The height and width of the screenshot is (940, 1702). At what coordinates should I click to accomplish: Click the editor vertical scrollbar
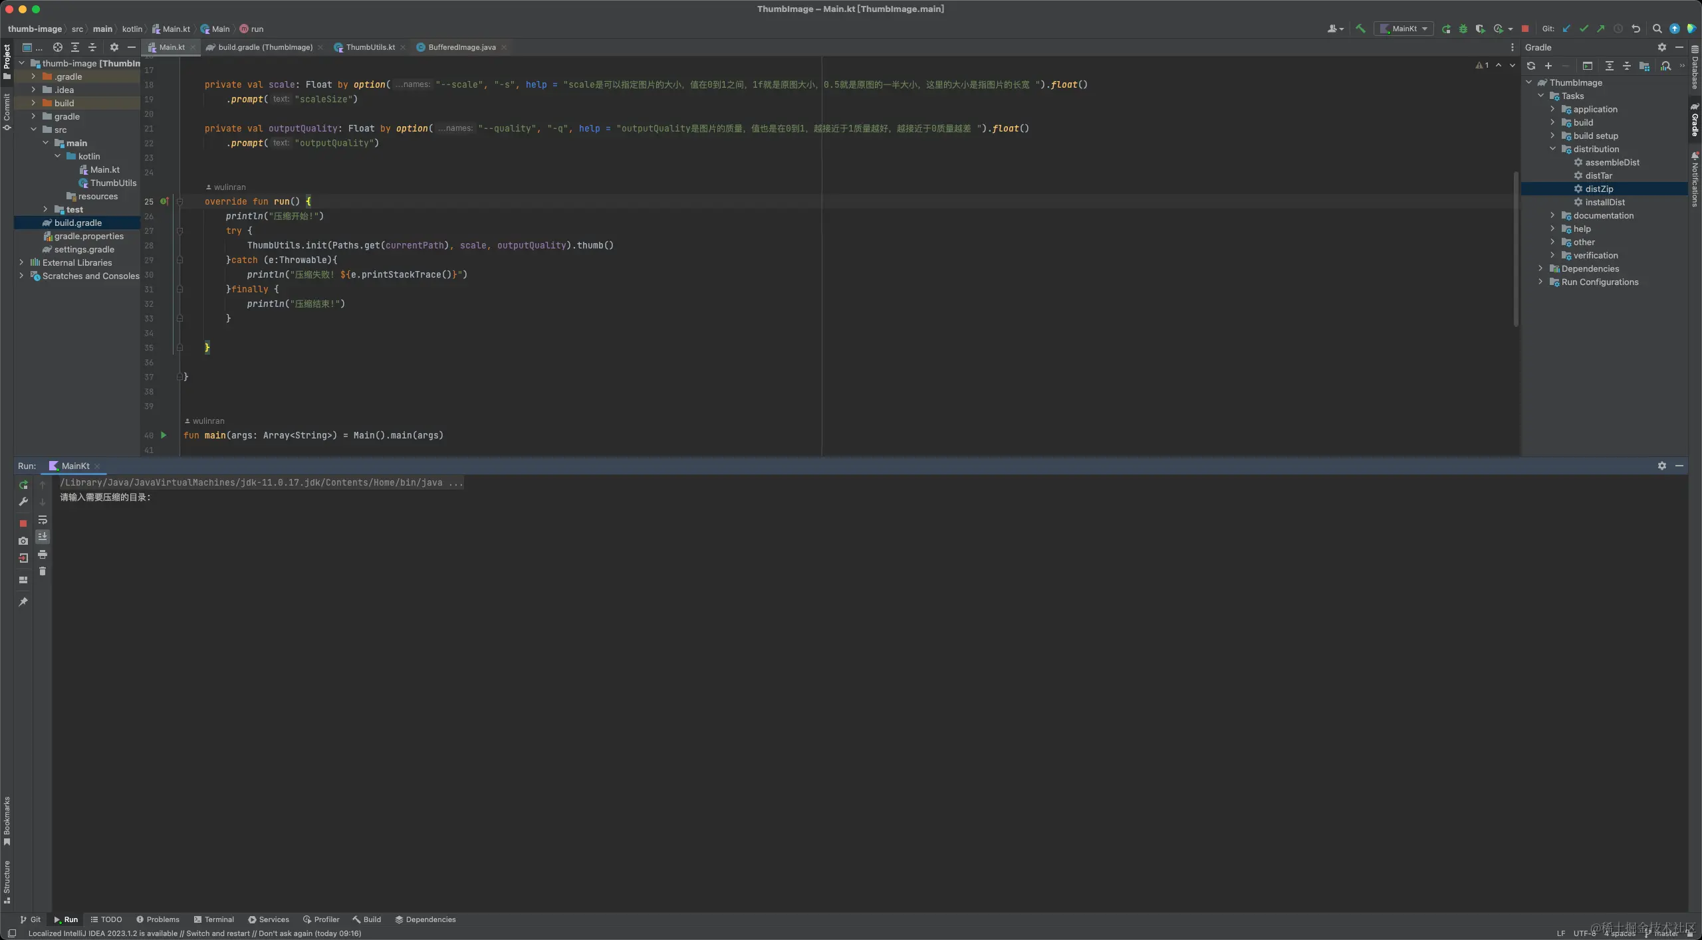tap(1516, 249)
